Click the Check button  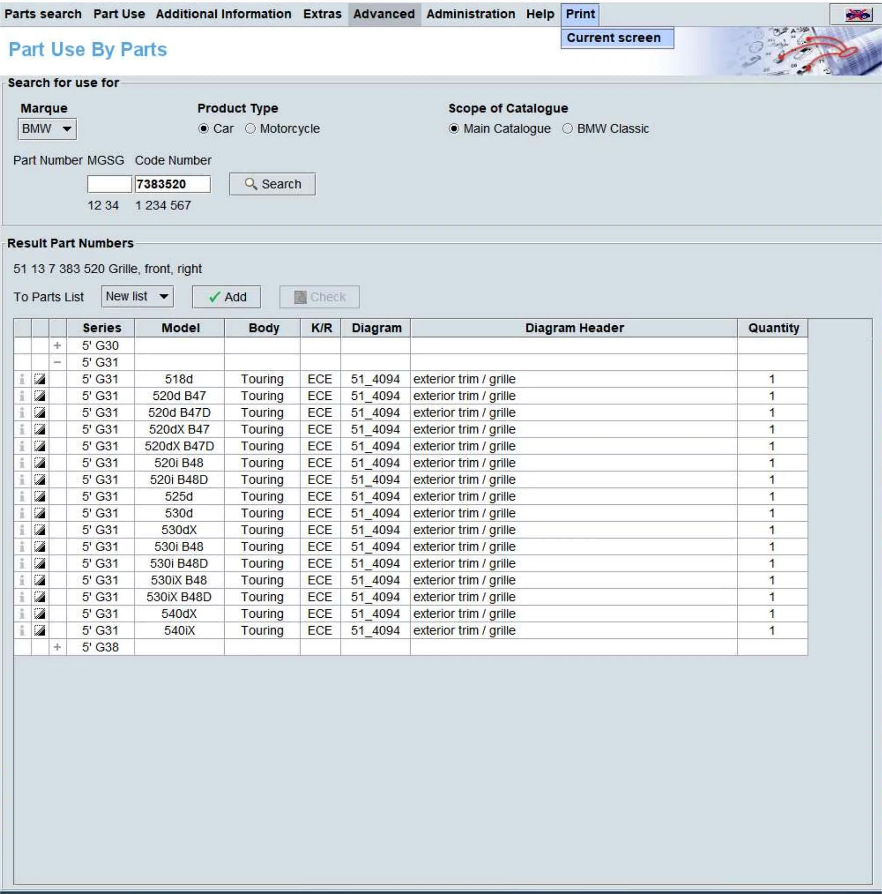[319, 297]
